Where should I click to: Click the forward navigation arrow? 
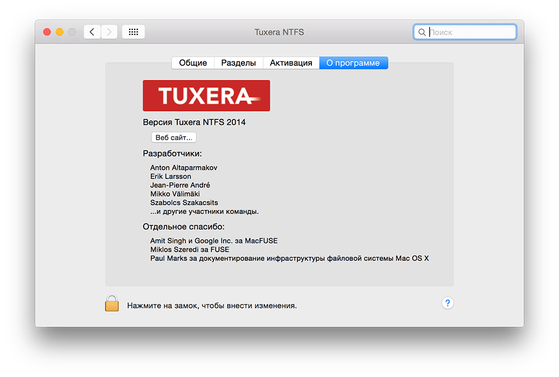109,32
